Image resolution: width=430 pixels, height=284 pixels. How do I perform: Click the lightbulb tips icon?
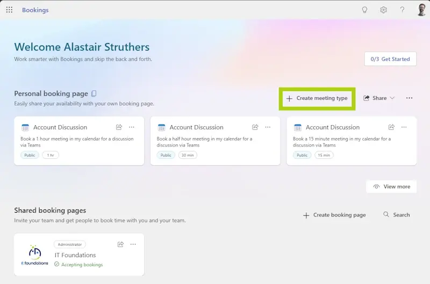tap(365, 10)
